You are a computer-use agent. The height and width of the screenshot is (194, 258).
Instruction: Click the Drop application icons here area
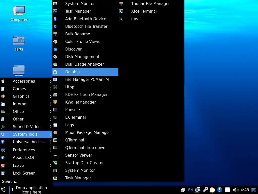31,190
